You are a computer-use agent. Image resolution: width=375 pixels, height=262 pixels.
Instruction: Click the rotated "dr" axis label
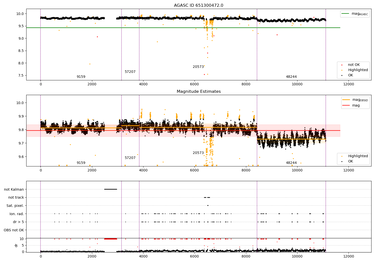(x=16, y=245)
